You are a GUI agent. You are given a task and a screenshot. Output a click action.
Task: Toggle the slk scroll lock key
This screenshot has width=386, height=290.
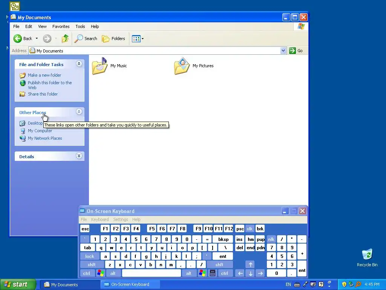[x=250, y=229]
